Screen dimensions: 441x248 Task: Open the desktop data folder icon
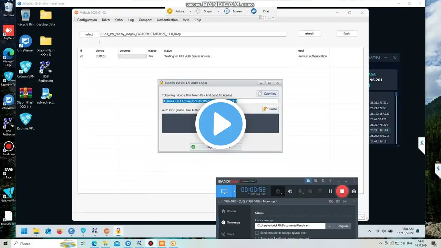pos(46,18)
